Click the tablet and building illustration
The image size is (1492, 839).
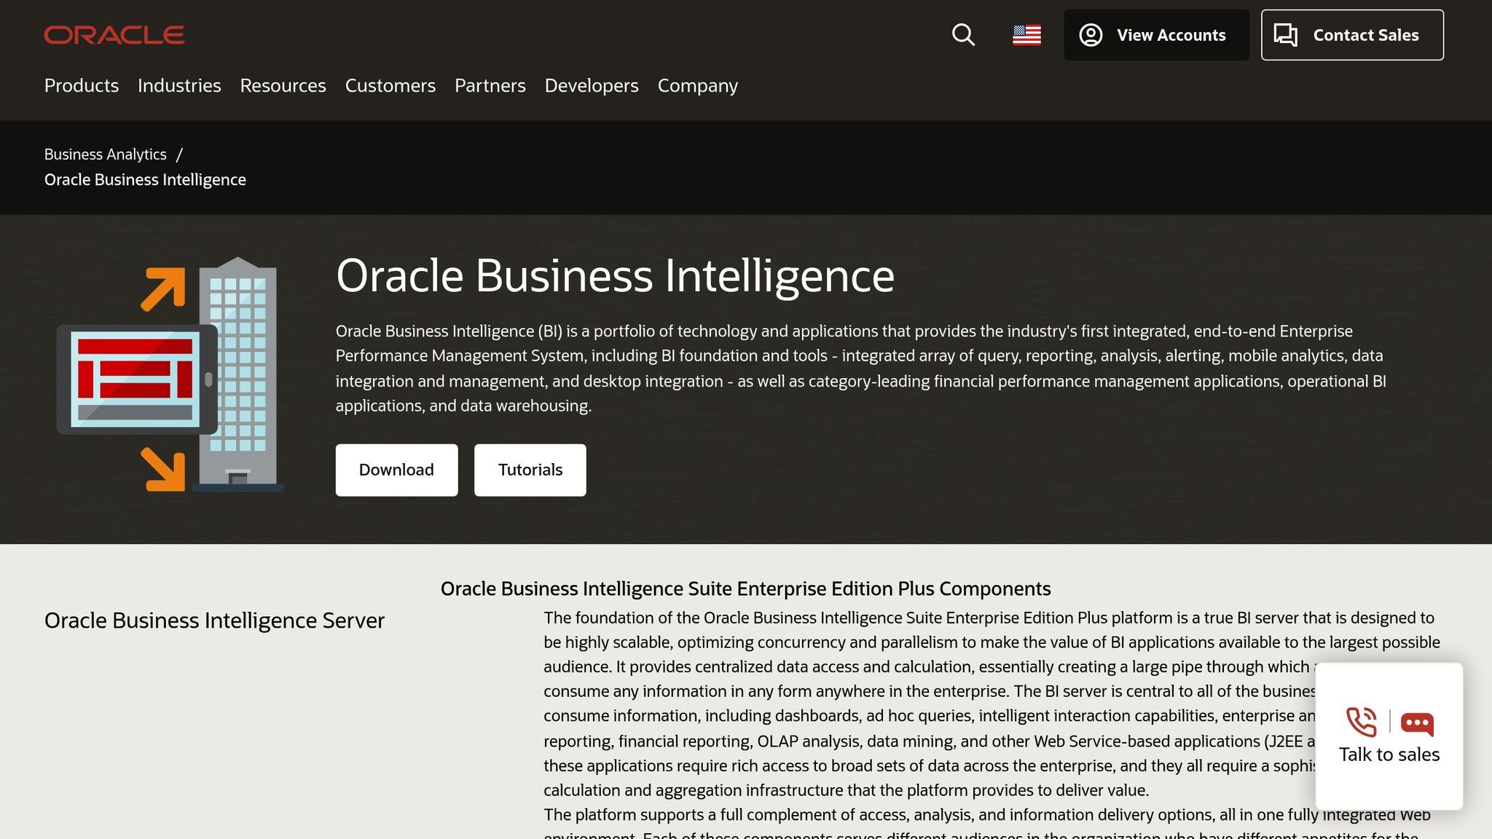(x=170, y=374)
